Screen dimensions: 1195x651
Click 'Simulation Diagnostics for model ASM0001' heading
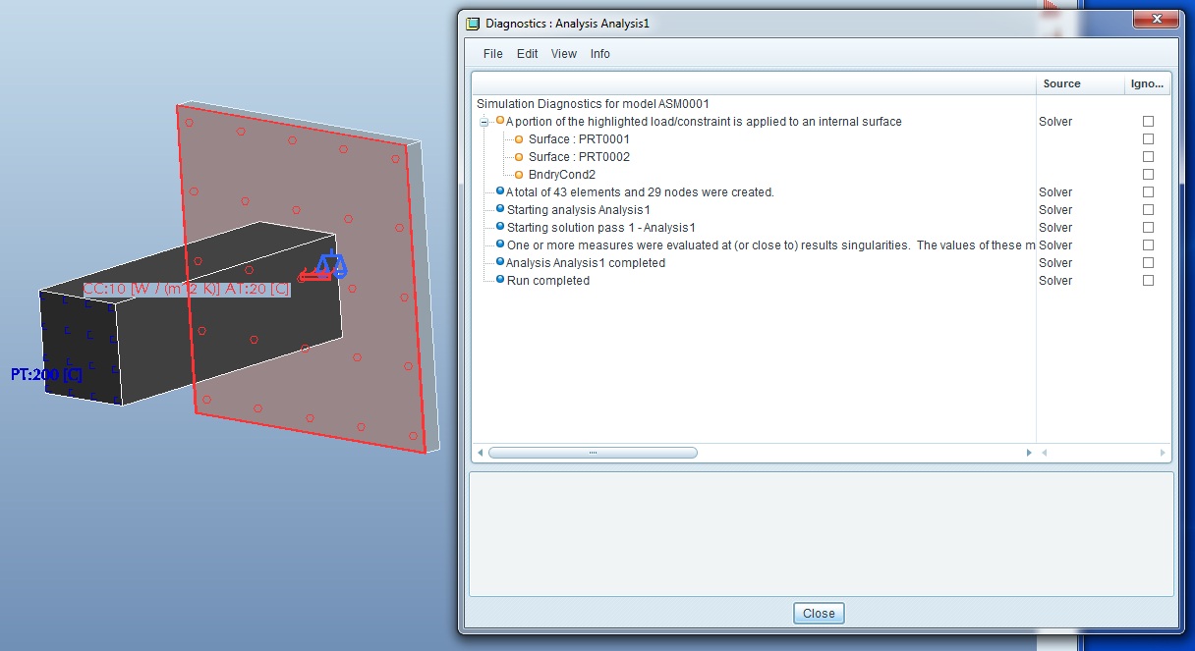click(593, 104)
